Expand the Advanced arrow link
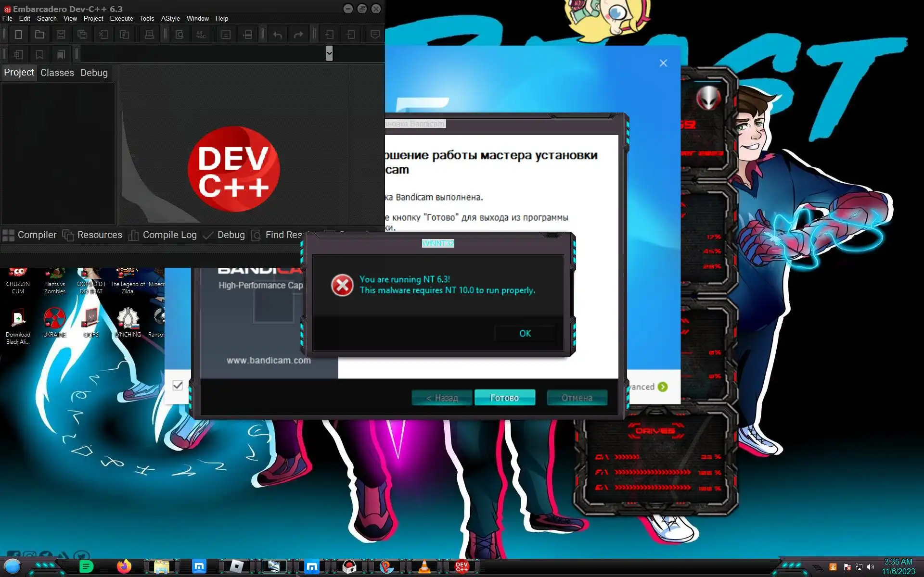 tap(663, 387)
